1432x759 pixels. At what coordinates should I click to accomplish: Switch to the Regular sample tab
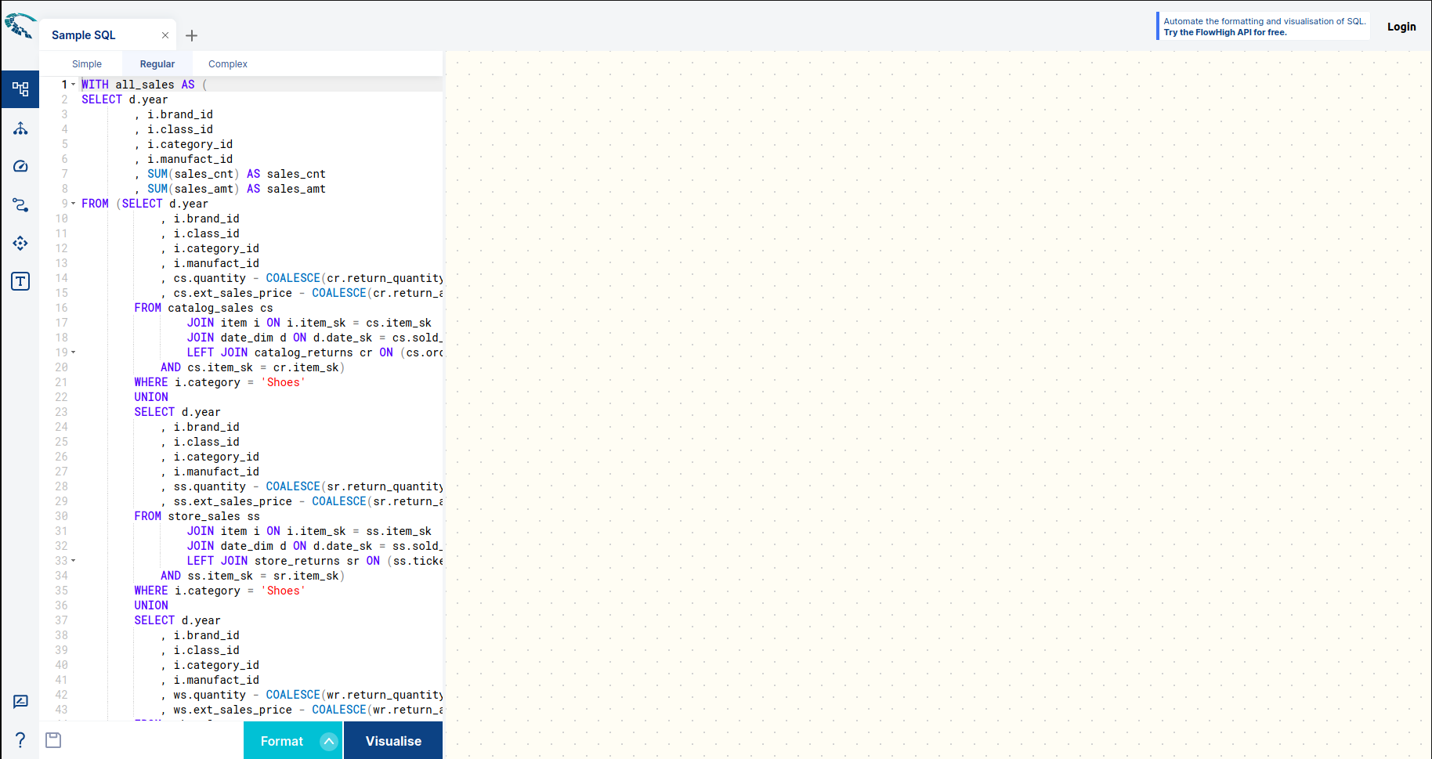[157, 64]
